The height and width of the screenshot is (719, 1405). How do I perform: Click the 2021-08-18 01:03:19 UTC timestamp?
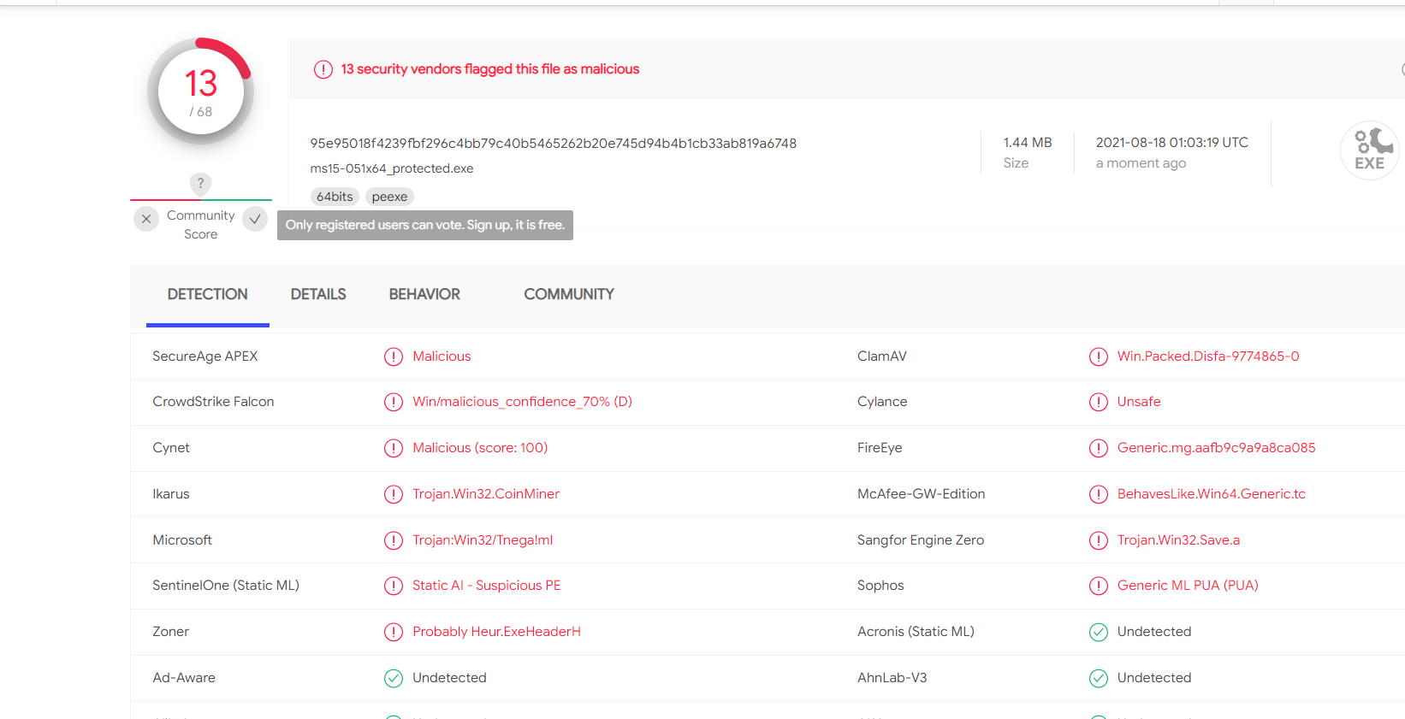click(1172, 143)
